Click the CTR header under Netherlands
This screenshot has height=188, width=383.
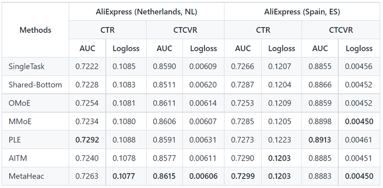pos(108,30)
